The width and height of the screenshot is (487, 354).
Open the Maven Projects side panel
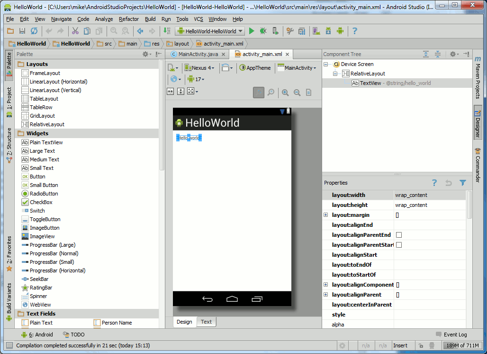(478, 78)
